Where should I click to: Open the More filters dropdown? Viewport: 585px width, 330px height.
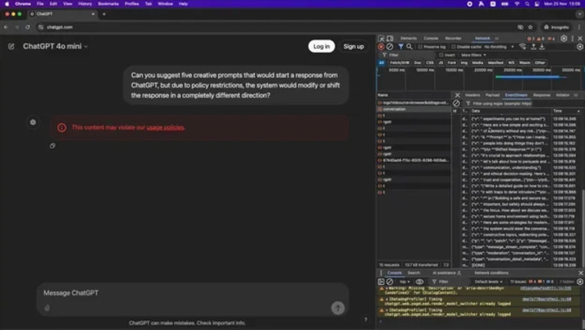471,55
